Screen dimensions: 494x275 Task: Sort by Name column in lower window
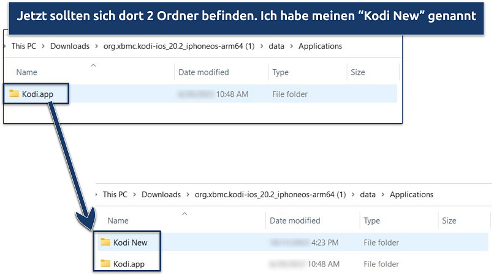118,220
